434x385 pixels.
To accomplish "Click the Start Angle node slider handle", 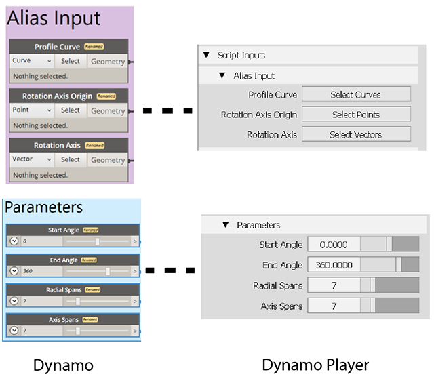I will pos(97,241).
